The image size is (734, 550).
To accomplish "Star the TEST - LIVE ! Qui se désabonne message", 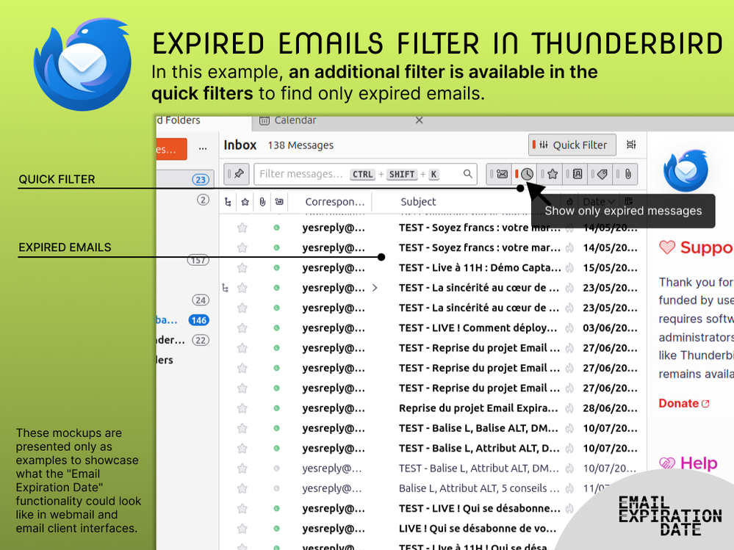I will (242, 508).
